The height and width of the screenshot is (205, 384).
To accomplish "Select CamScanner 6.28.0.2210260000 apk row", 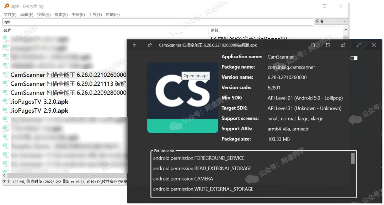I will click(x=68, y=75).
